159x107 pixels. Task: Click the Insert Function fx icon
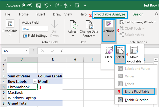61,51
